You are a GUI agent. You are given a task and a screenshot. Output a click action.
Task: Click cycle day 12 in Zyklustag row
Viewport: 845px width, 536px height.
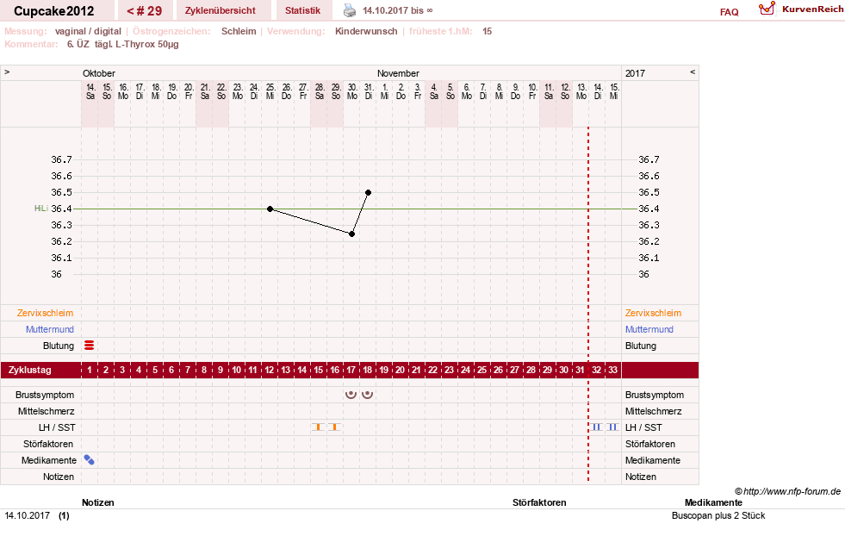pyautogui.click(x=270, y=370)
